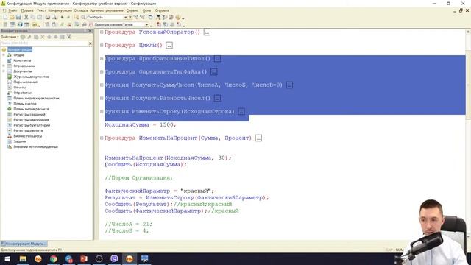Save the module using the floppy-disk icon
Viewport: 471px width, 265px height.
(18, 18)
